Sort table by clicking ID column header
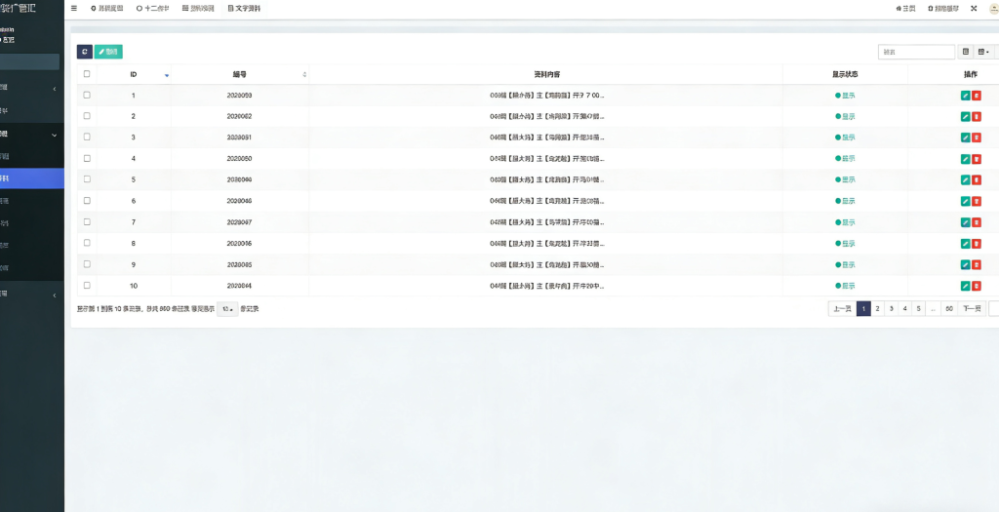The image size is (999, 512). 134,74
